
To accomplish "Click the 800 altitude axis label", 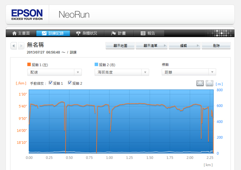I will (219, 90).
